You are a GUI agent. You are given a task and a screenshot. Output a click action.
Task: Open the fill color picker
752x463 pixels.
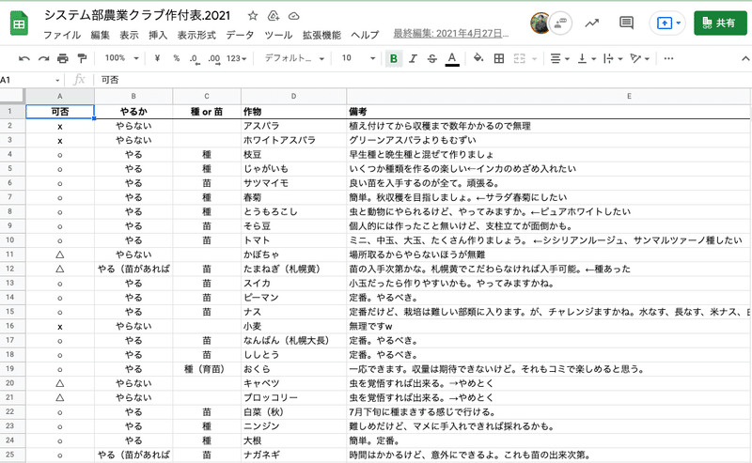(478, 58)
